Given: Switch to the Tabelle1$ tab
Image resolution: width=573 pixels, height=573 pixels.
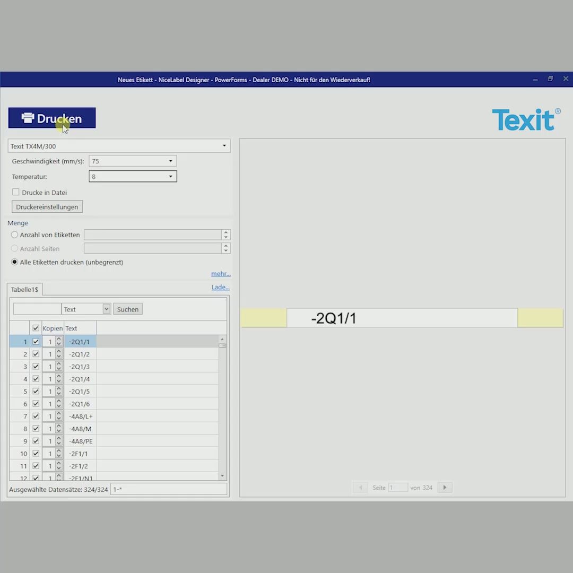Looking at the screenshot, I should coord(24,290).
